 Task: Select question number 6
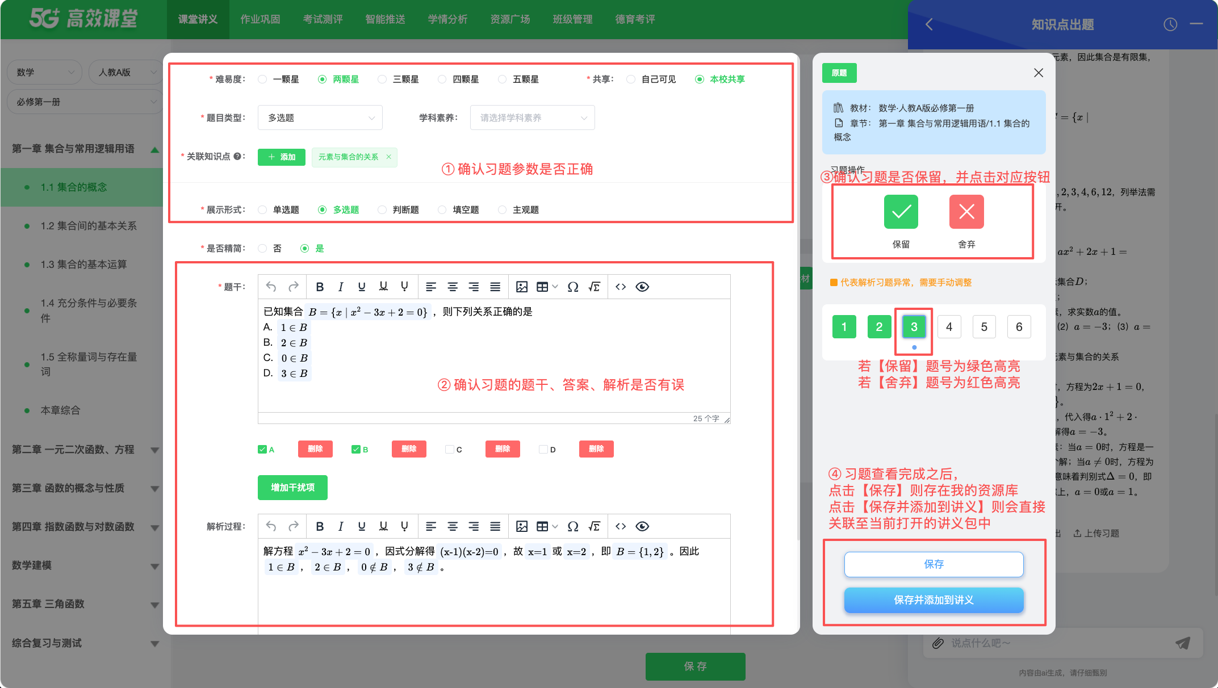(1019, 326)
